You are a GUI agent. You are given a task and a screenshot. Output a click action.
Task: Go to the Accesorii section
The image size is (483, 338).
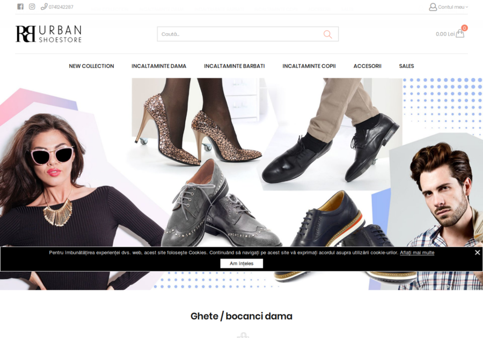tap(367, 66)
